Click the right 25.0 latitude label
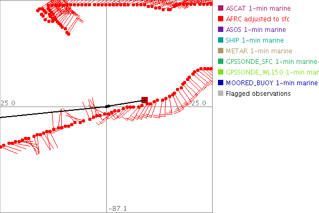This screenshot has width=319, height=213. [198, 103]
